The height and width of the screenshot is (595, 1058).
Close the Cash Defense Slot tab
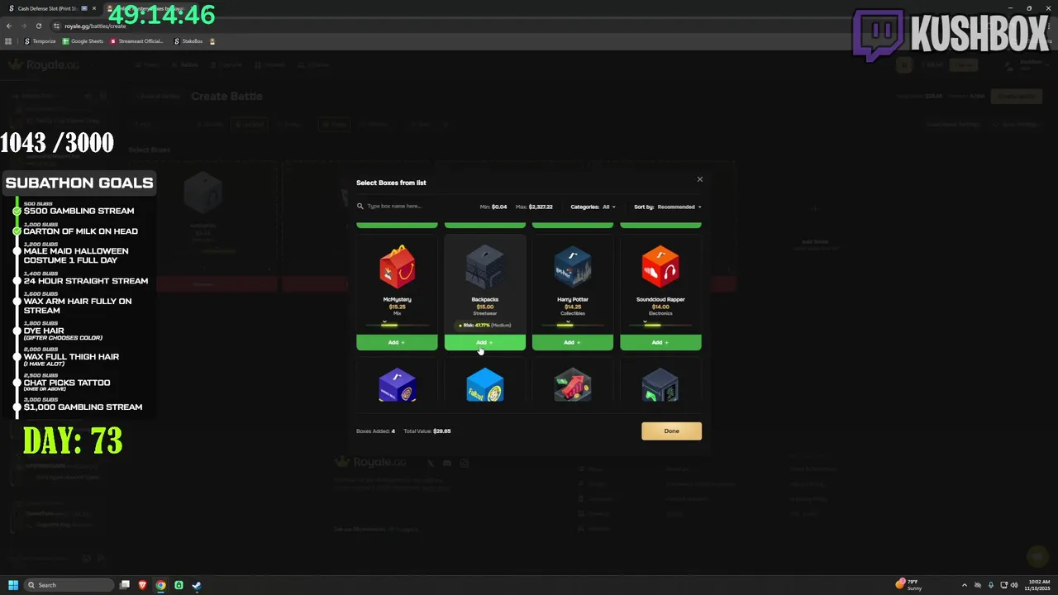pyautogui.click(x=95, y=8)
